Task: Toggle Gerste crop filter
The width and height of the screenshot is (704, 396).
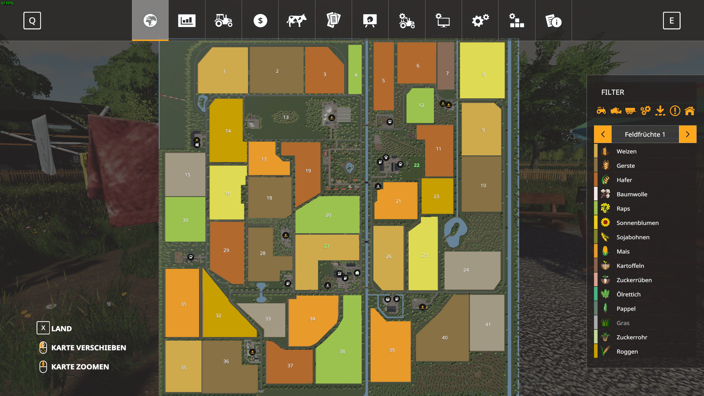Action: point(645,166)
